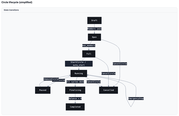Select the "UnpauseCircle" transition label
Image resolution: width=179 pixels, height=116 pixels.
(x=51, y=79)
